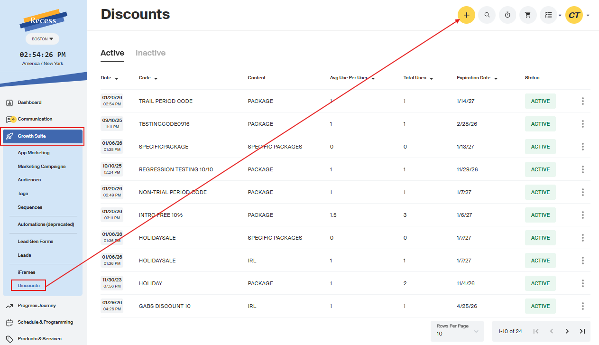This screenshot has height=345, width=599.
Task: Open the BOSTON location dropdown
Action: pyautogui.click(x=42, y=39)
